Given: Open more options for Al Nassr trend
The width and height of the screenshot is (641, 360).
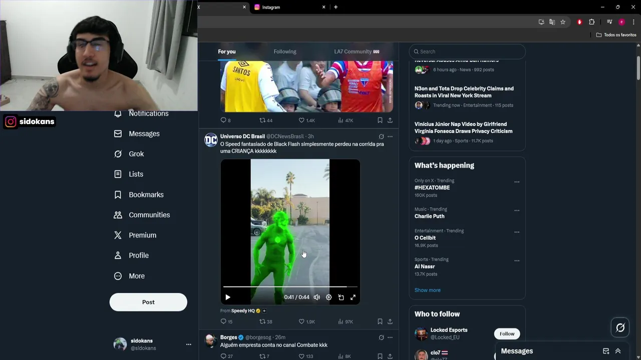Looking at the screenshot, I should coord(517,260).
